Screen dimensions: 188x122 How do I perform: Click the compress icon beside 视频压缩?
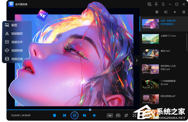pyautogui.click(x=7, y=59)
